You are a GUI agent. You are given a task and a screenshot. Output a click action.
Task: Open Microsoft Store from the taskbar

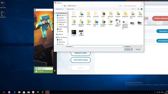(x=24, y=92)
